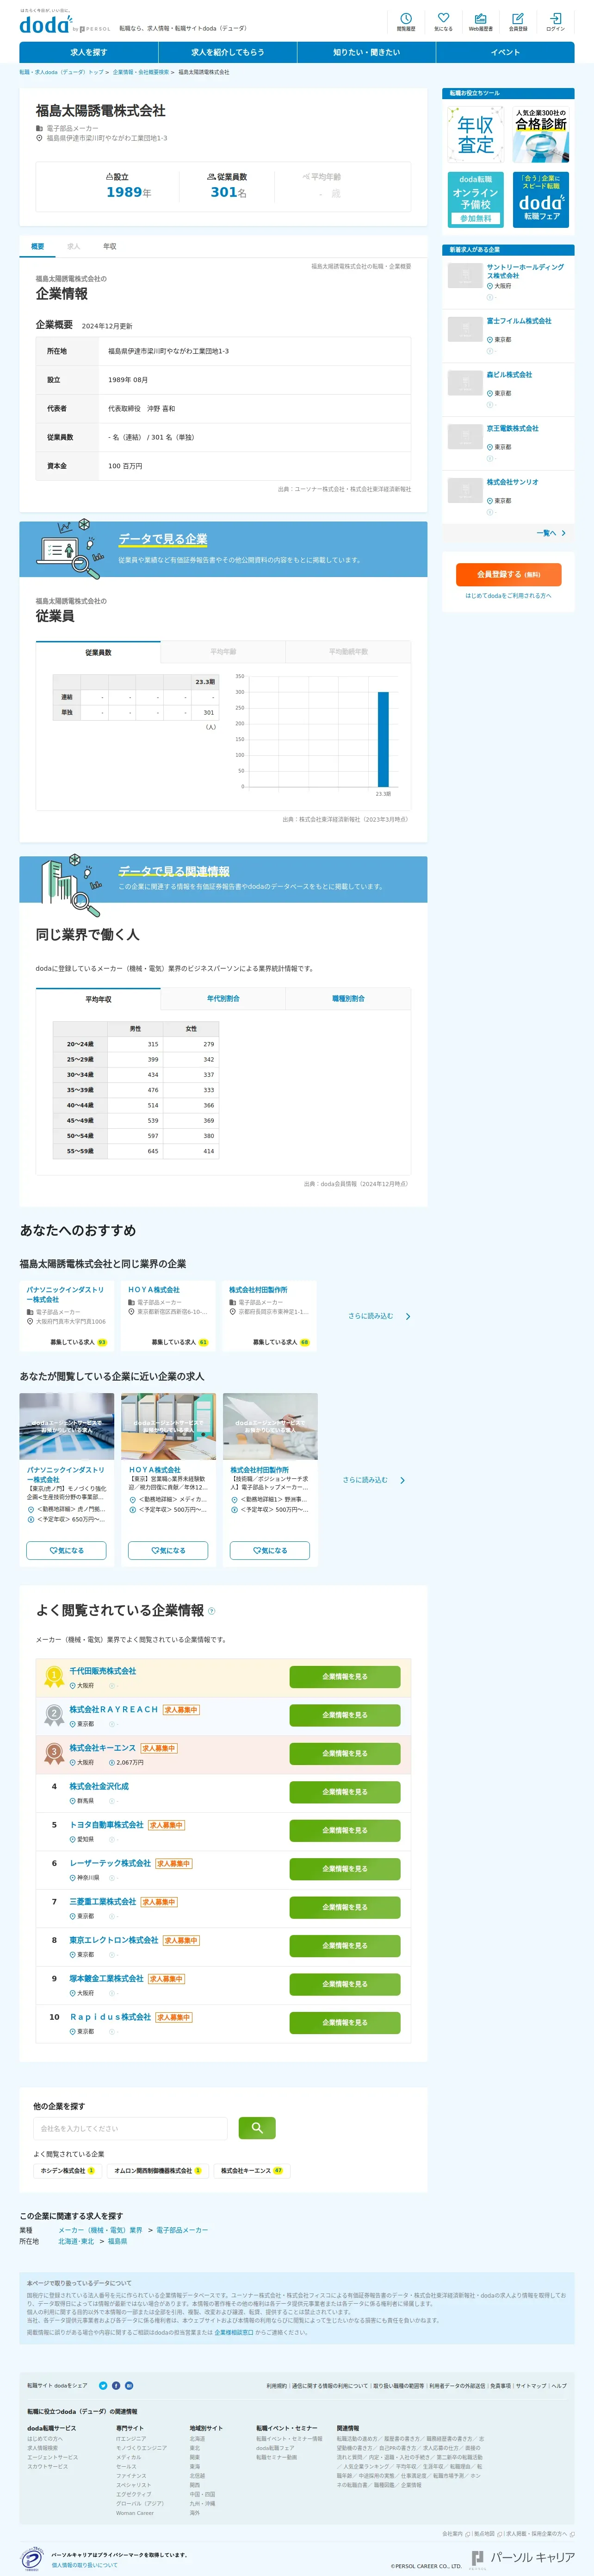594x2576 pixels.
Task: Mark 株式会社村田製作所 job as 気になる
Action: click(270, 1550)
